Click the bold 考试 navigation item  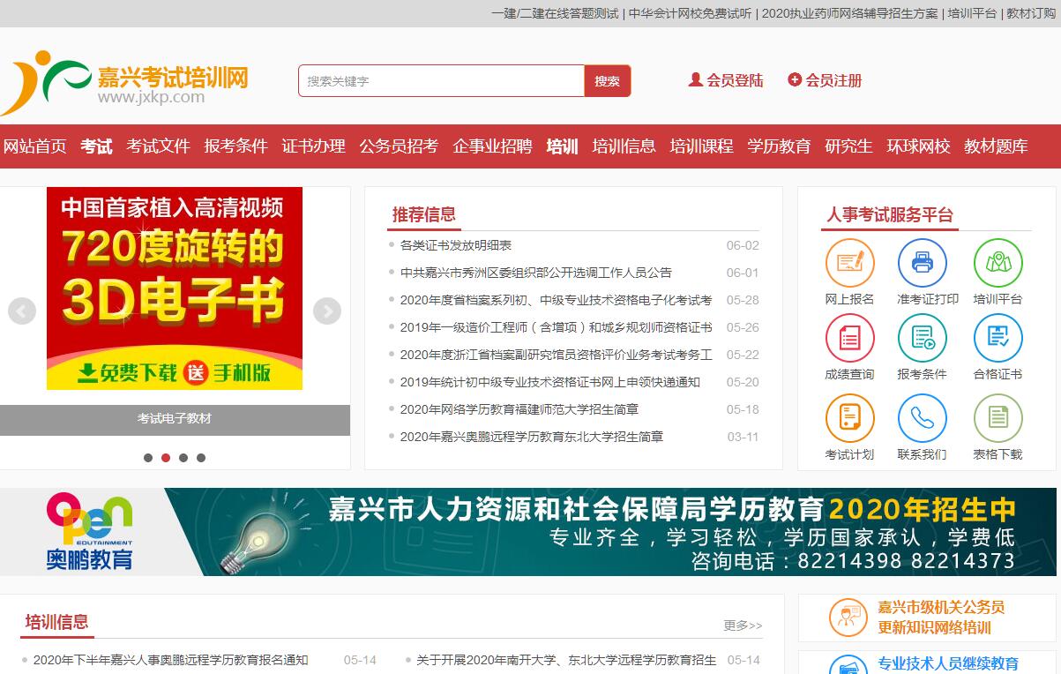[x=96, y=146]
